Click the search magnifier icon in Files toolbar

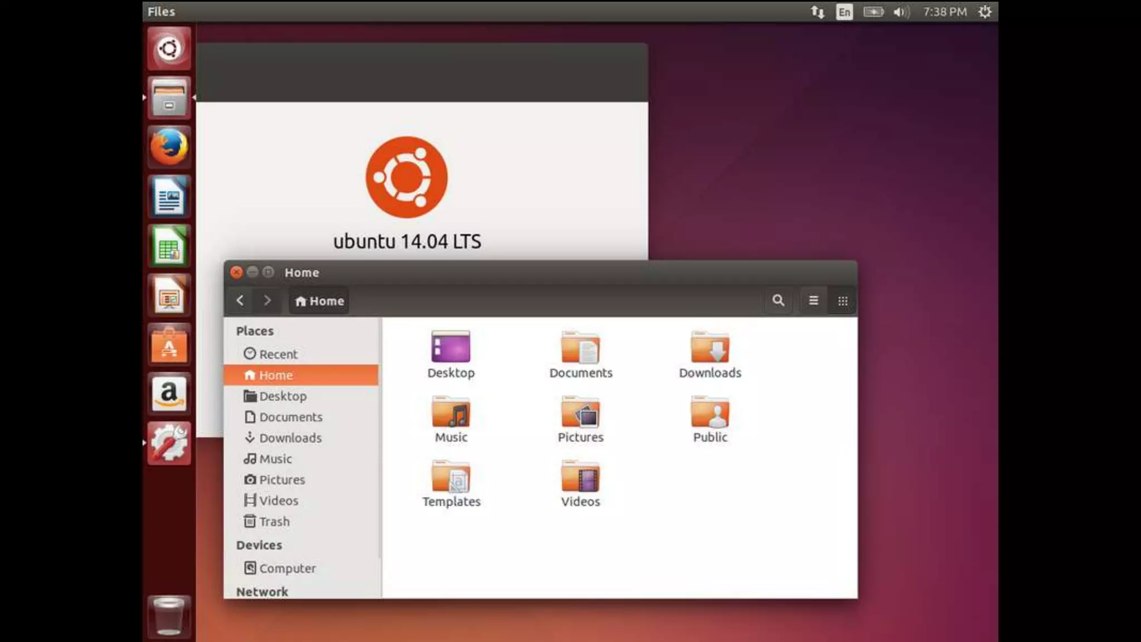778,301
